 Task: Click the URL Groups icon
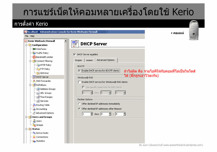pos(38,93)
